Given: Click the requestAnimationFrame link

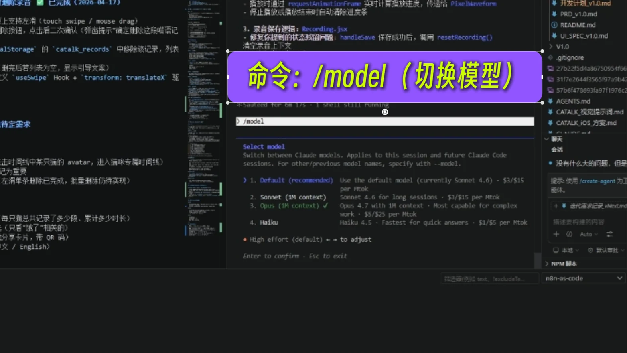Looking at the screenshot, I should point(324,4).
